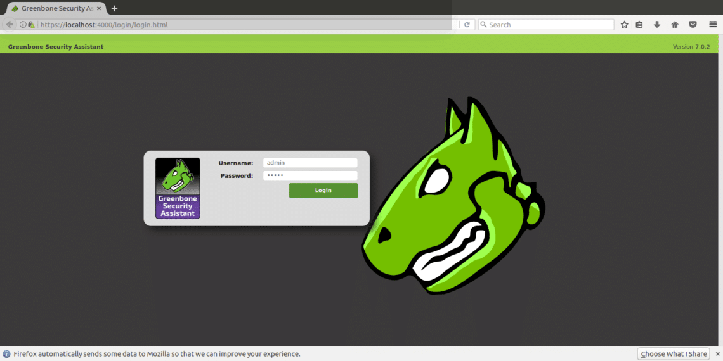The width and height of the screenshot is (723, 361).
Task: Click the info icon in the notification bar
Action: click(6, 354)
